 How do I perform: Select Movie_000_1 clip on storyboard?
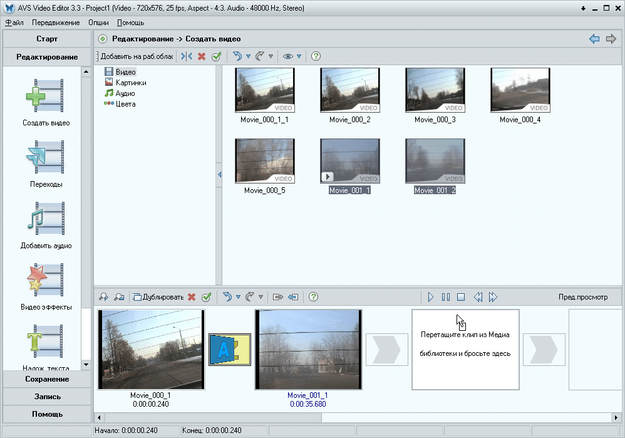(151, 350)
